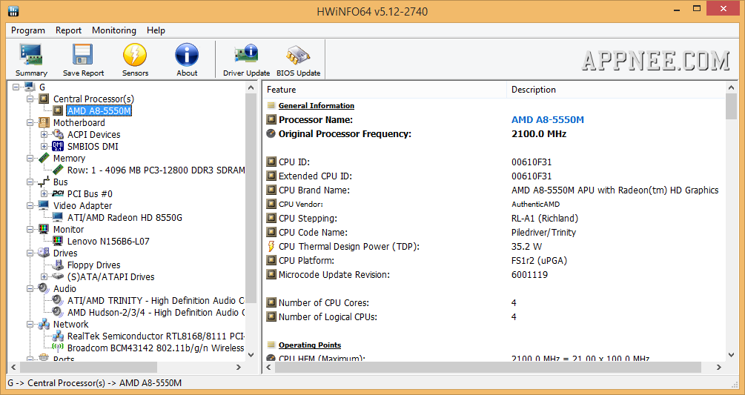The width and height of the screenshot is (745, 395).
Task: Click the Broadcom wireless antenna icon
Action: pyautogui.click(x=58, y=348)
